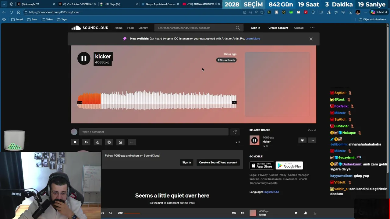Click the track artwork thumbnail in the hero
Viewport: 390px width, 219px height.
point(277,84)
